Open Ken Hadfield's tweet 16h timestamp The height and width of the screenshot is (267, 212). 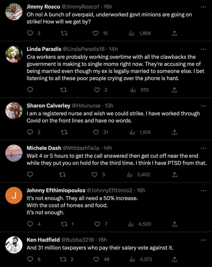click(x=102, y=240)
